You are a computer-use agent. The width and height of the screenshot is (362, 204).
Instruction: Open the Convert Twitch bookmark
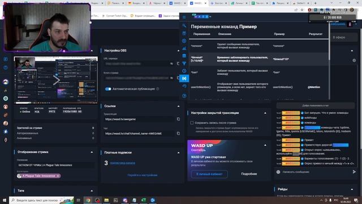point(114,16)
